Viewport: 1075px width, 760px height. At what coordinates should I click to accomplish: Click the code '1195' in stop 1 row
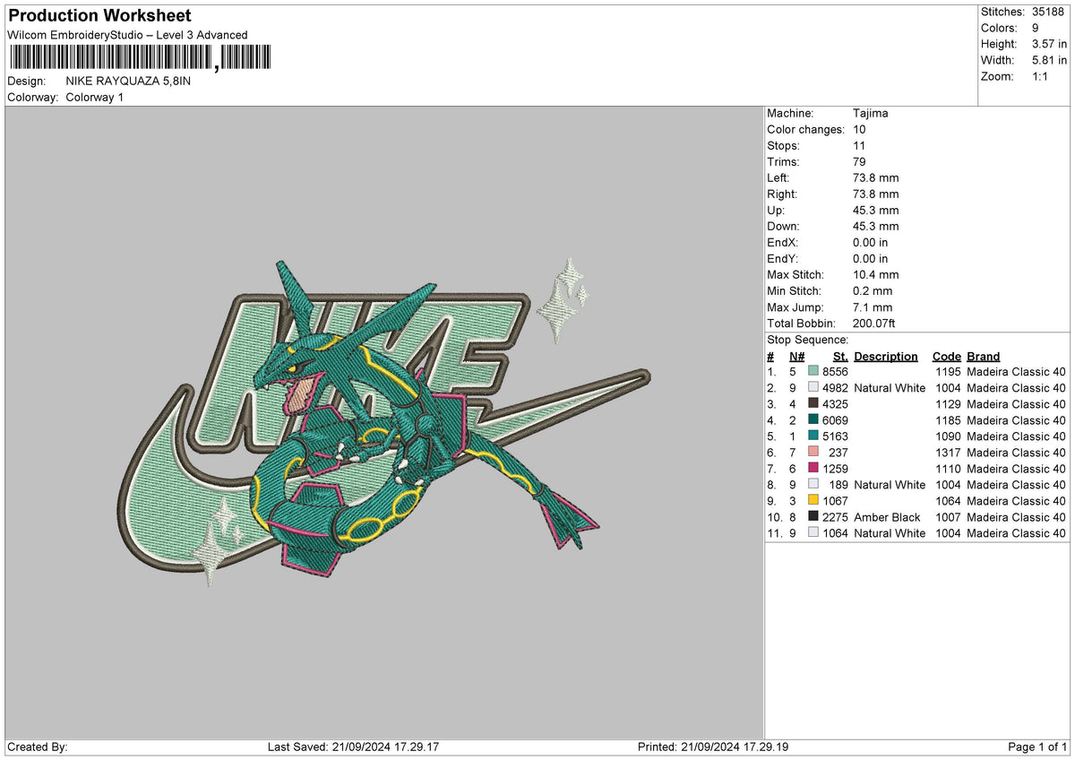(948, 372)
